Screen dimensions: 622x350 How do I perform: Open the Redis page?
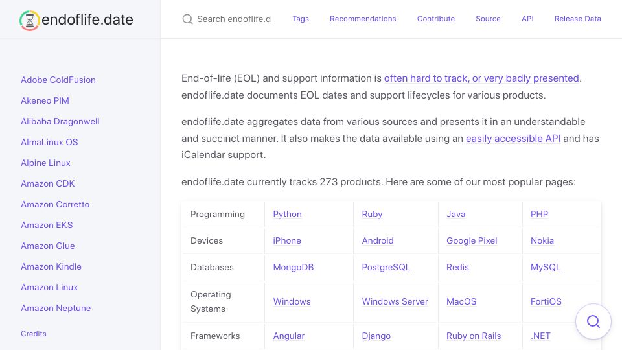[457, 267]
